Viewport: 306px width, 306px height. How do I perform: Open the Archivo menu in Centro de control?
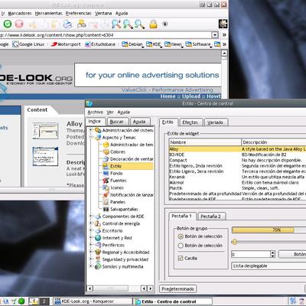[x=96, y=112]
